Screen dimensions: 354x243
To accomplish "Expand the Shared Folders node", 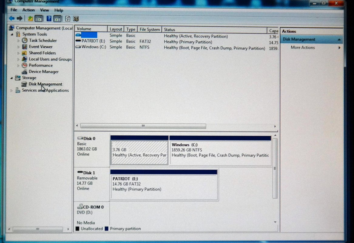I will (18, 53).
